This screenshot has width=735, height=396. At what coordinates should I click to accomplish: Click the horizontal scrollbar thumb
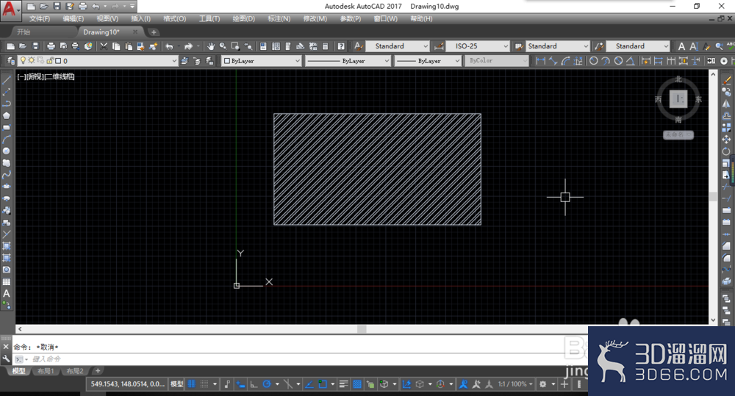(362, 329)
